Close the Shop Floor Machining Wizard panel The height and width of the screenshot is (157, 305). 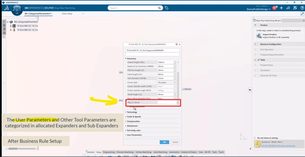(x=304, y=21)
